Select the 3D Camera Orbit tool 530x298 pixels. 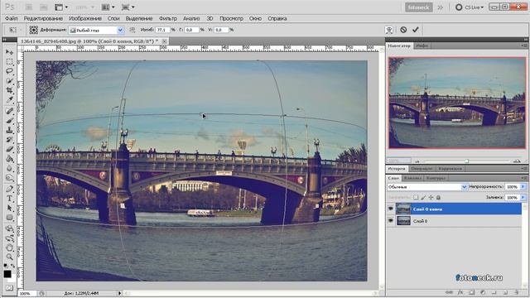(9, 238)
